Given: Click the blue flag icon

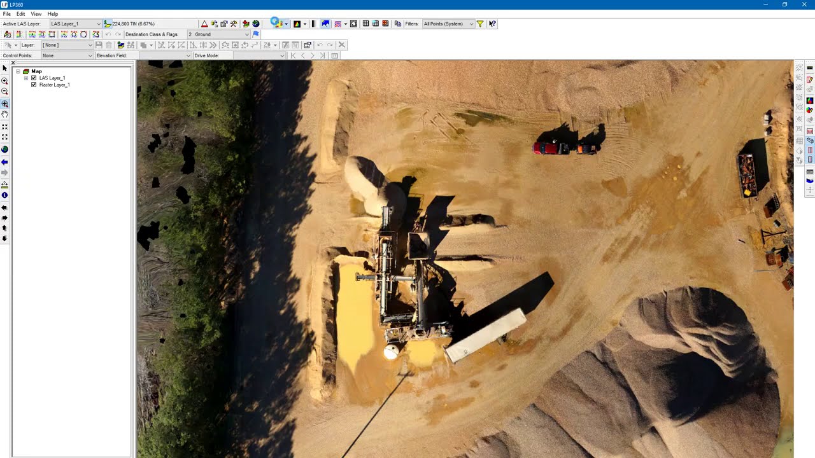Looking at the screenshot, I should coord(256,34).
